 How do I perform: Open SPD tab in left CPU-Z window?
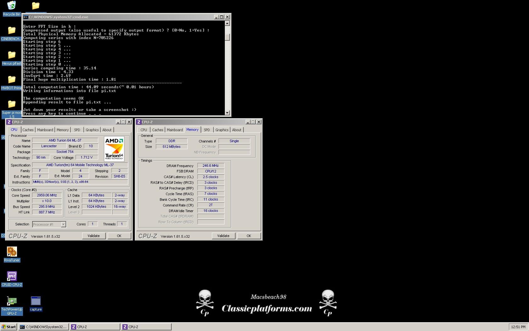coord(77,130)
